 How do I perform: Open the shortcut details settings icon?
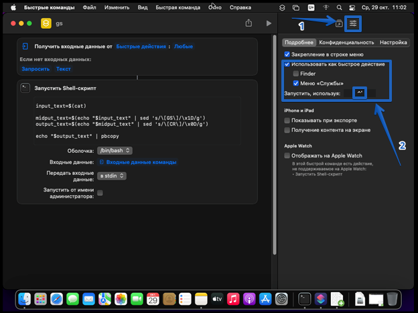point(353,23)
